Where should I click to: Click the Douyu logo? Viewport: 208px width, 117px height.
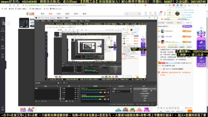(x=30, y=14)
